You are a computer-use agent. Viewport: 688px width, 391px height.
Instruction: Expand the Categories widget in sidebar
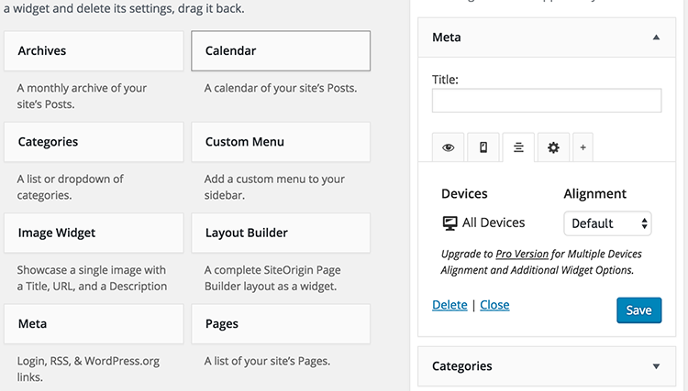[x=656, y=366]
